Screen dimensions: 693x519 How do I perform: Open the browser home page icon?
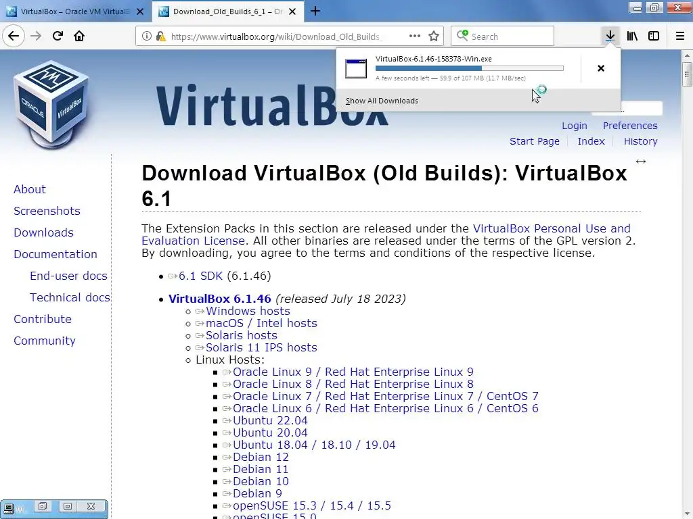79,36
